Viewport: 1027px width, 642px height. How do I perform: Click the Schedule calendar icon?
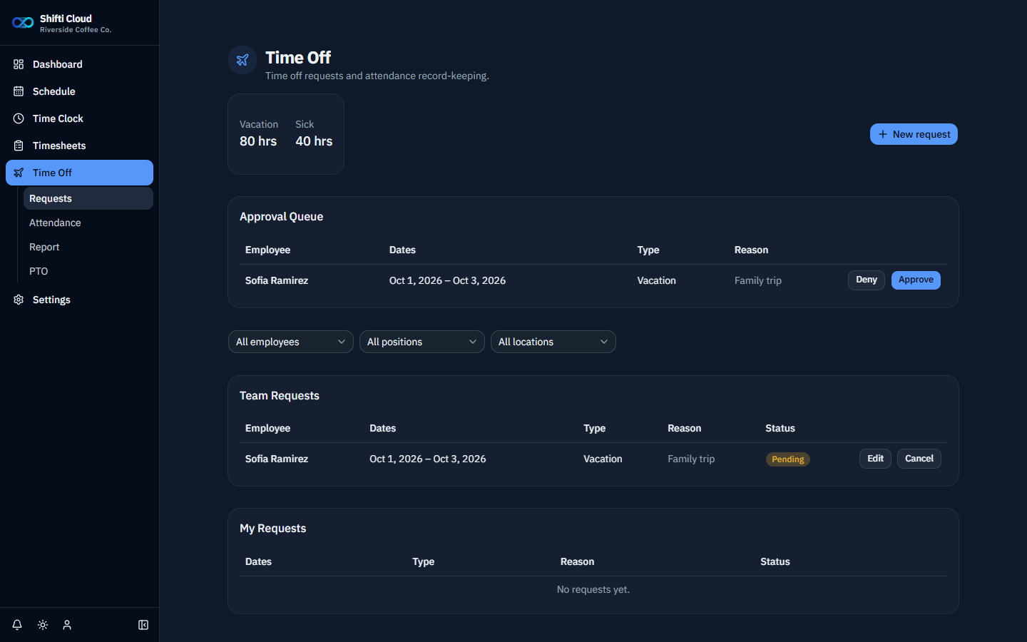tap(19, 91)
